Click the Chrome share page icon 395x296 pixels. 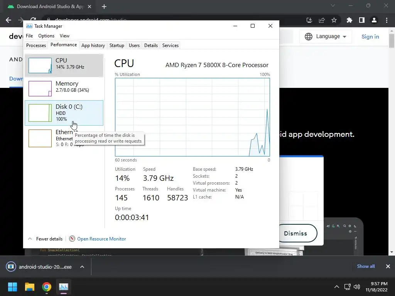pos(322,20)
